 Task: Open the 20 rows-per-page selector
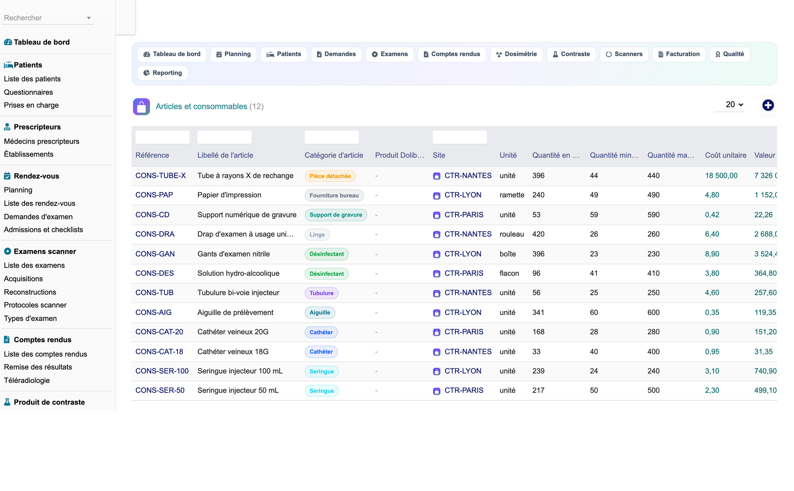(734, 105)
